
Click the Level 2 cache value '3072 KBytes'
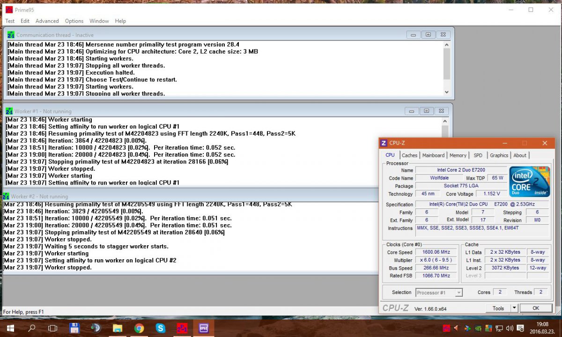pyautogui.click(x=505, y=268)
